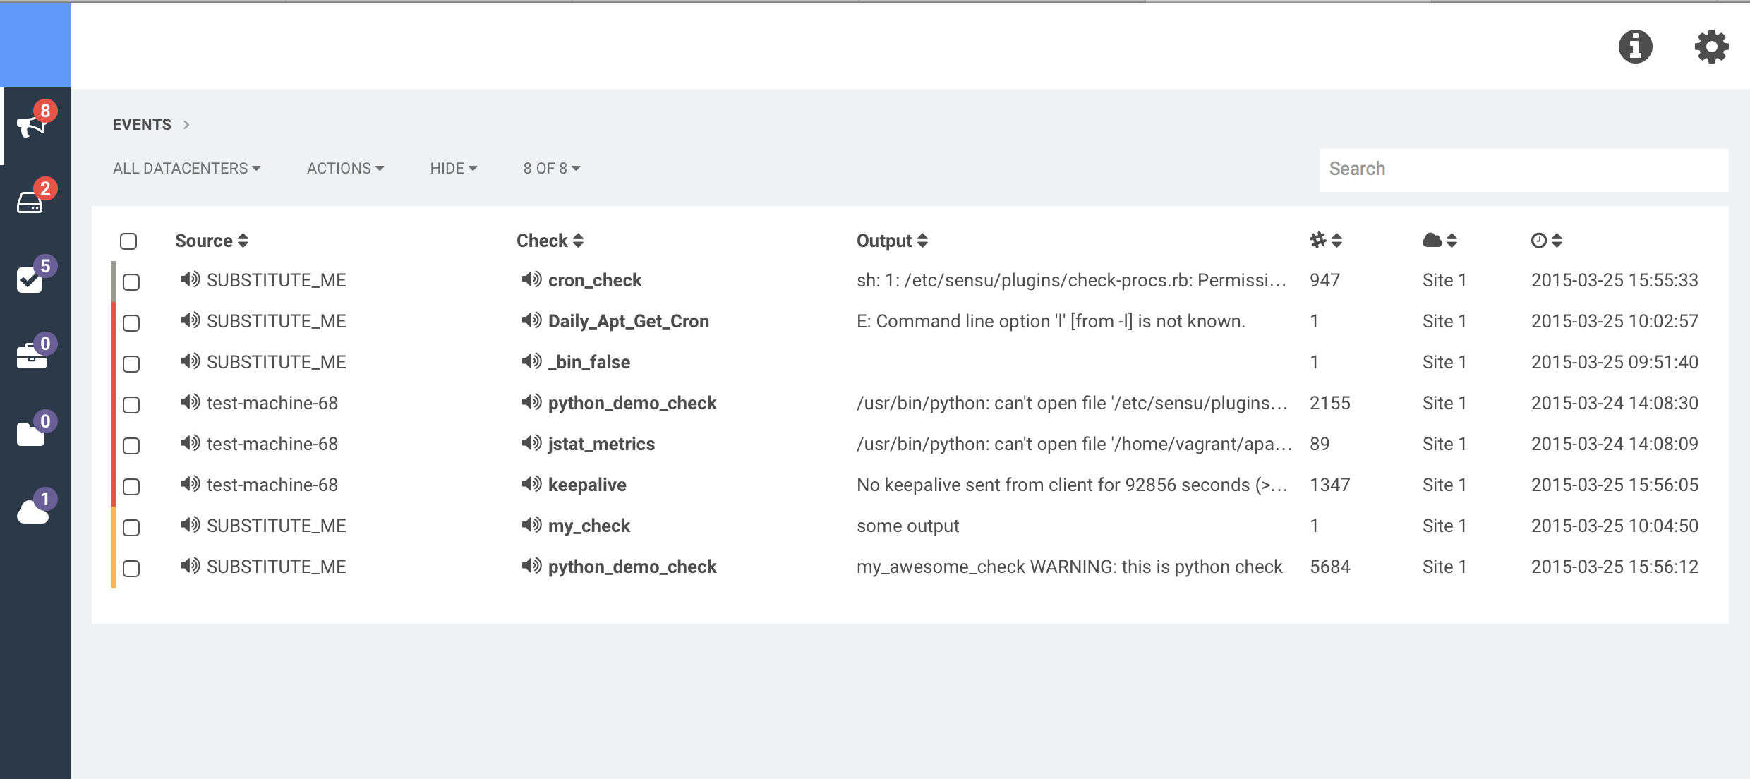1750x779 pixels.
Task: Open the Clients server icon in sidebar
Action: pyautogui.click(x=30, y=203)
